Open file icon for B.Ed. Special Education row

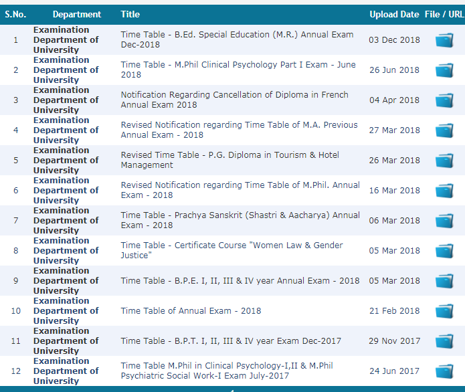(x=444, y=40)
